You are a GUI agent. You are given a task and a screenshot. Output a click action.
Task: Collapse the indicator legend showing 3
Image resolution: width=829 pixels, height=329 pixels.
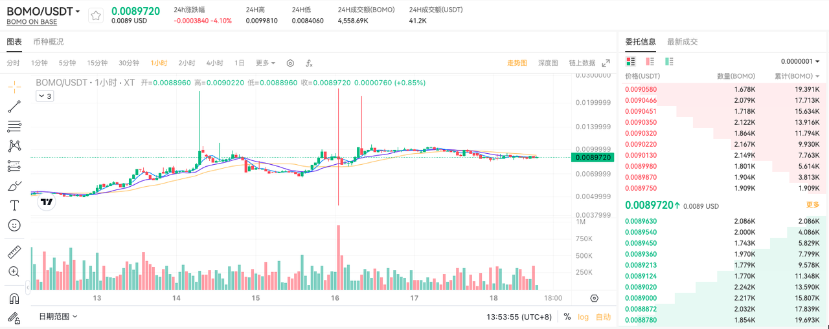click(x=45, y=96)
